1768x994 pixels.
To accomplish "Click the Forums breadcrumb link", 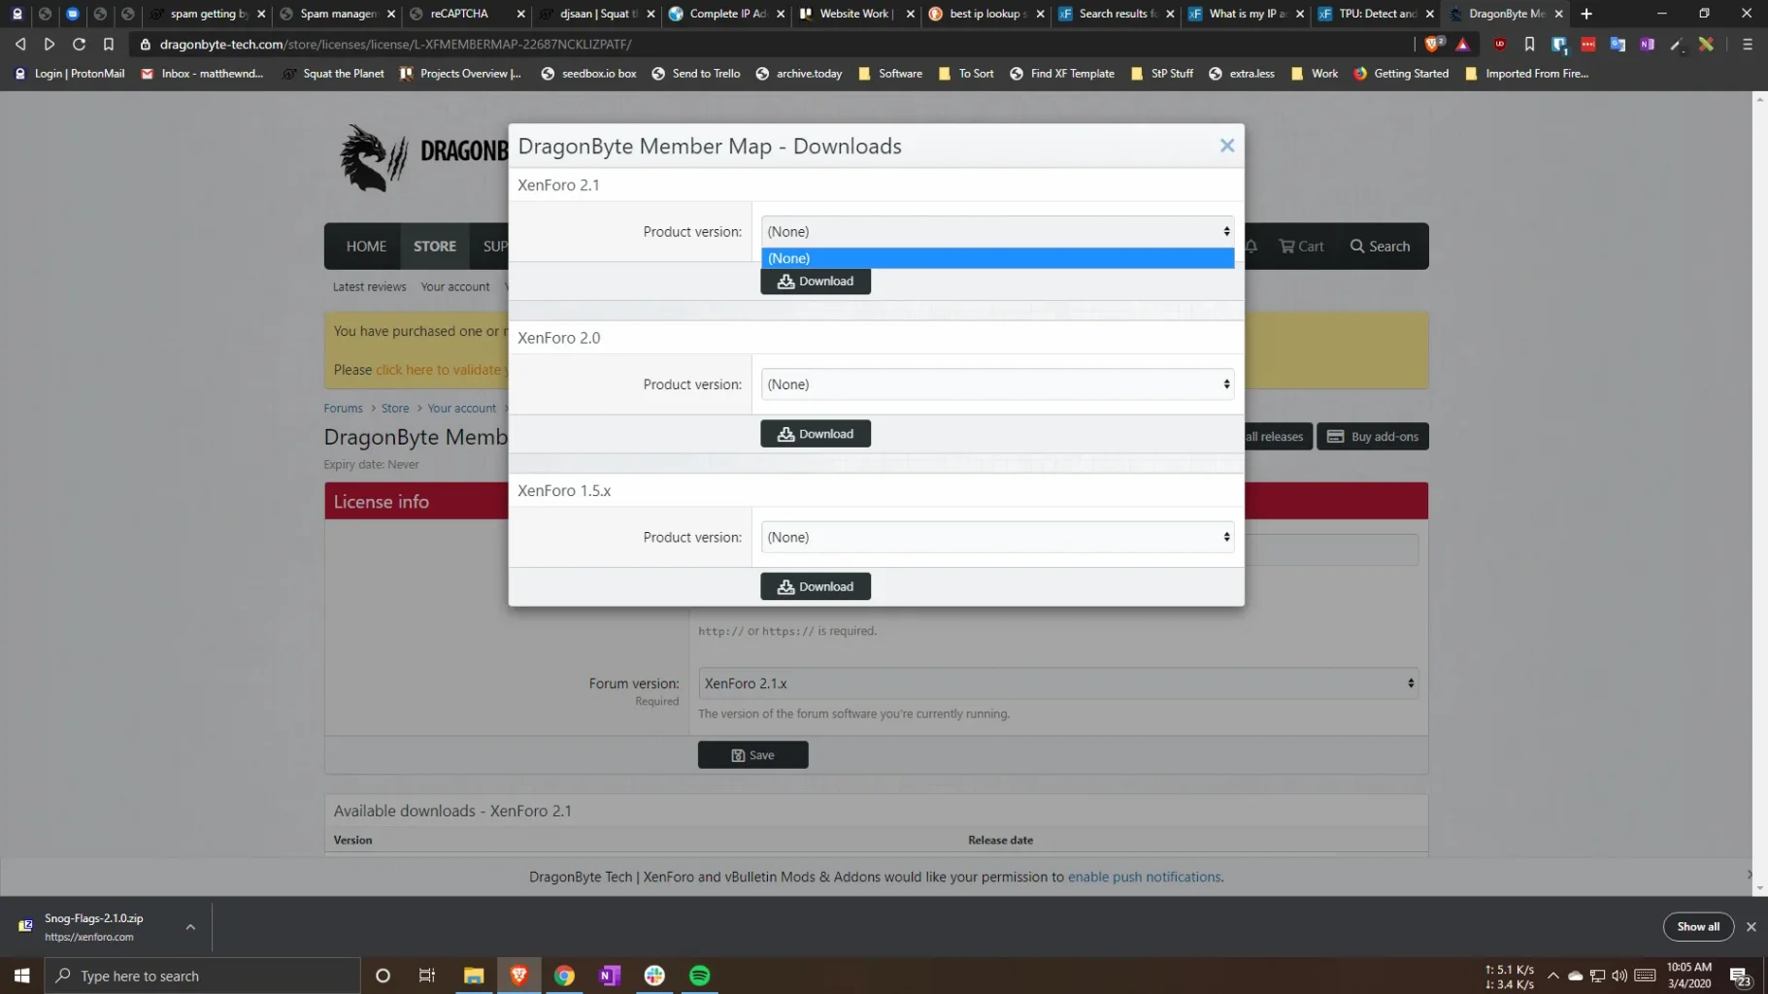I will 343,409.
